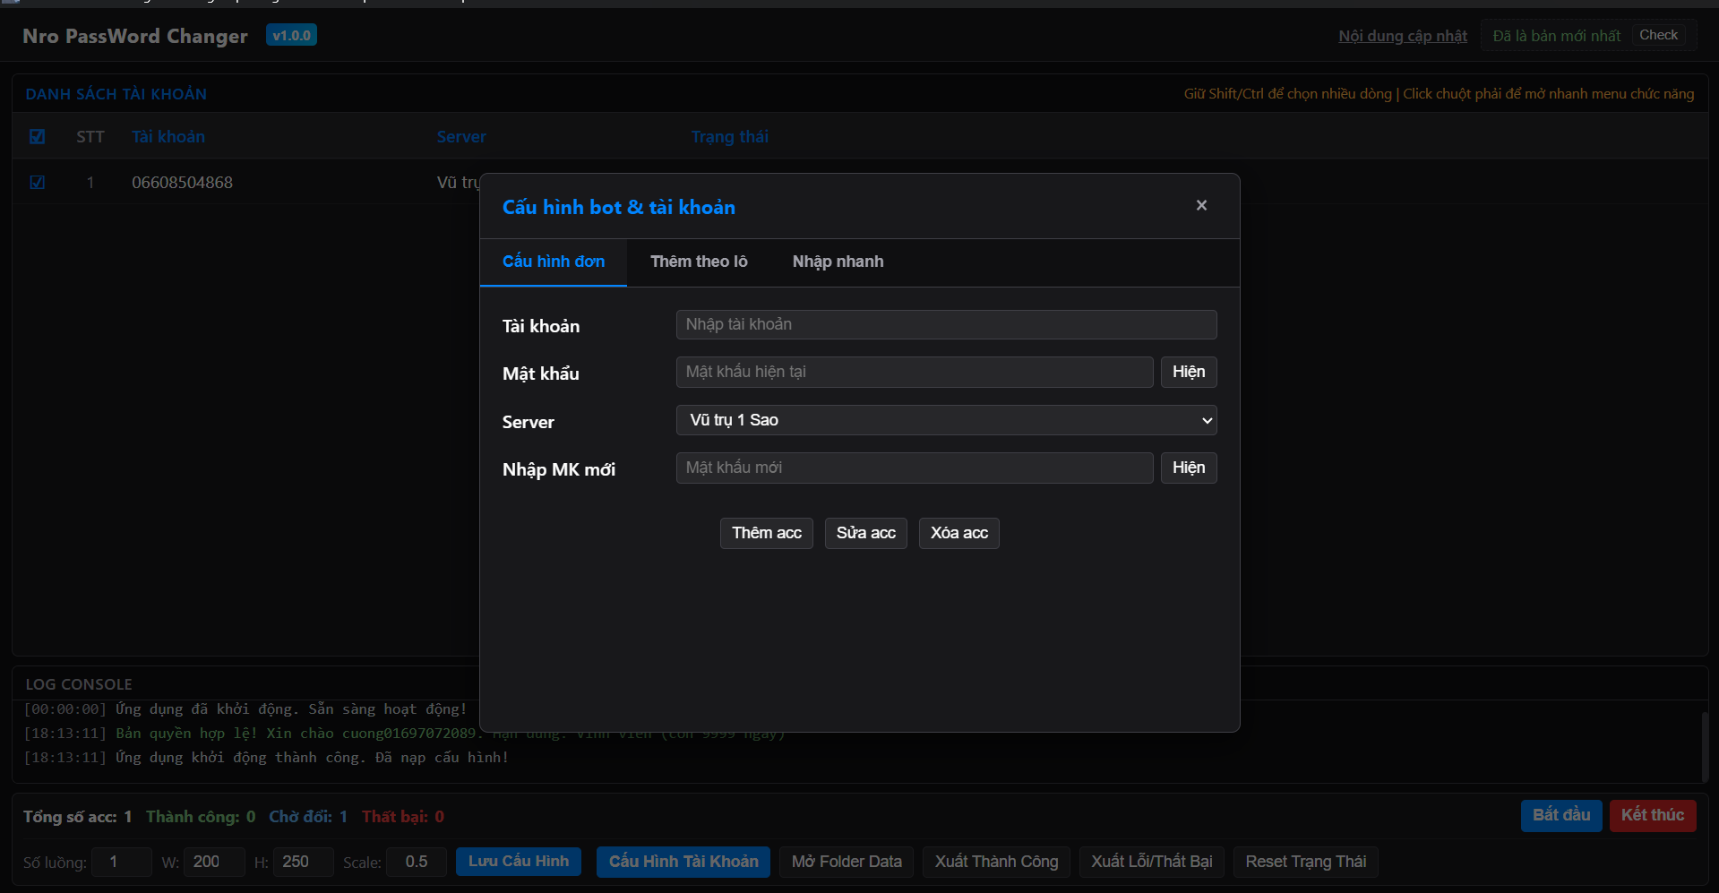The width and height of the screenshot is (1719, 893).
Task: Sort by the Tài khoản column header
Action: [x=168, y=137]
